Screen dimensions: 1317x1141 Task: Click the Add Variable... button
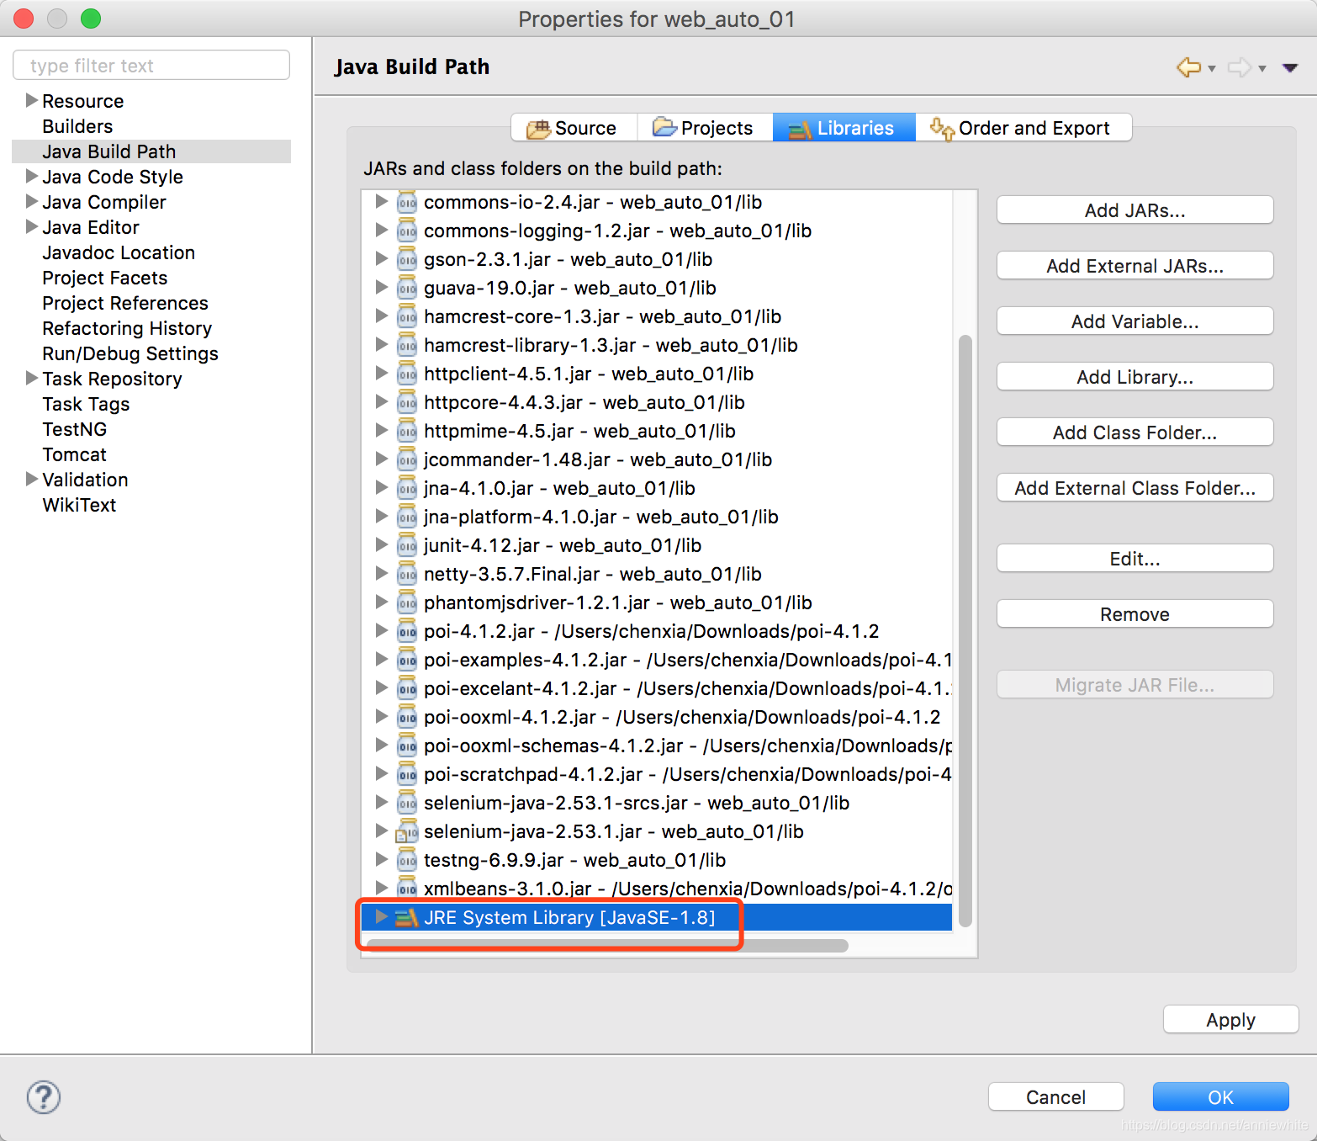tap(1135, 321)
